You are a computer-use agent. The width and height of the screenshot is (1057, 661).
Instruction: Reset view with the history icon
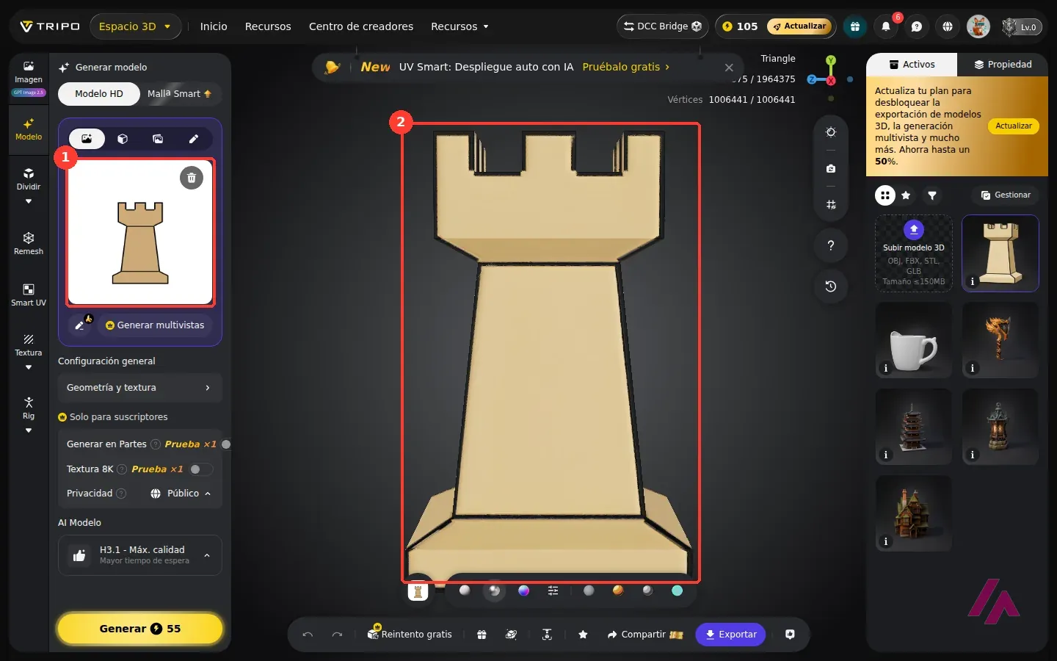pyautogui.click(x=831, y=286)
